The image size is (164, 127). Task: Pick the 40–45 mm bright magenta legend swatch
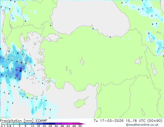click(70, 124)
